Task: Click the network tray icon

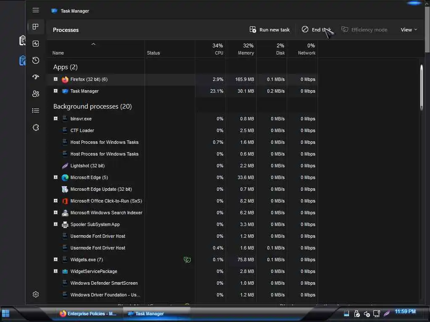Action: pyautogui.click(x=377, y=314)
